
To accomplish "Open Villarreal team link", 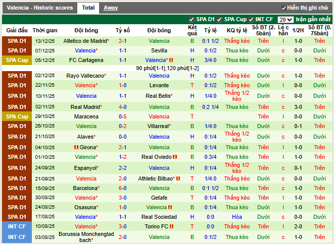I will click(x=158, y=126).
